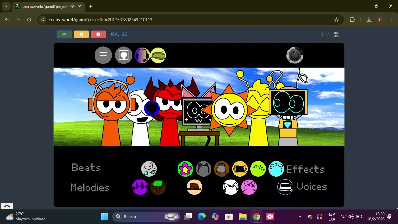The image size is (398, 224).
Task: Click the Voices category label
Action: tap(312, 187)
